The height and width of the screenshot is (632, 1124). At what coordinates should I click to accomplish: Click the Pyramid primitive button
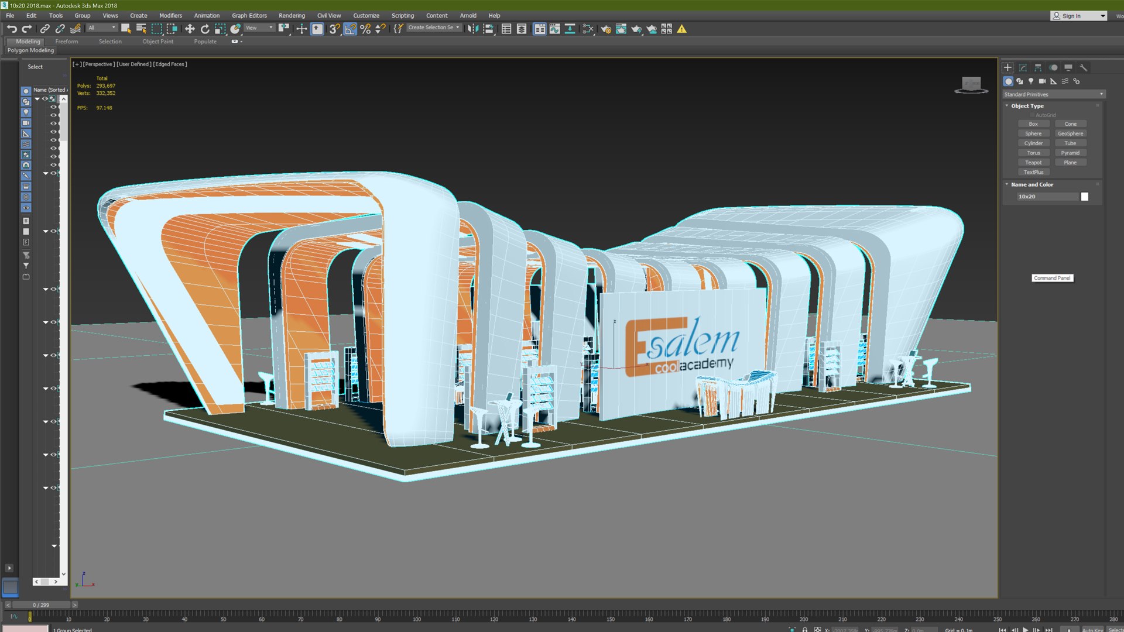coord(1070,153)
